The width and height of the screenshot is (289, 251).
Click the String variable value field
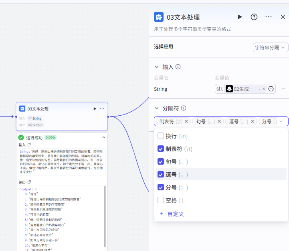tap(245, 89)
